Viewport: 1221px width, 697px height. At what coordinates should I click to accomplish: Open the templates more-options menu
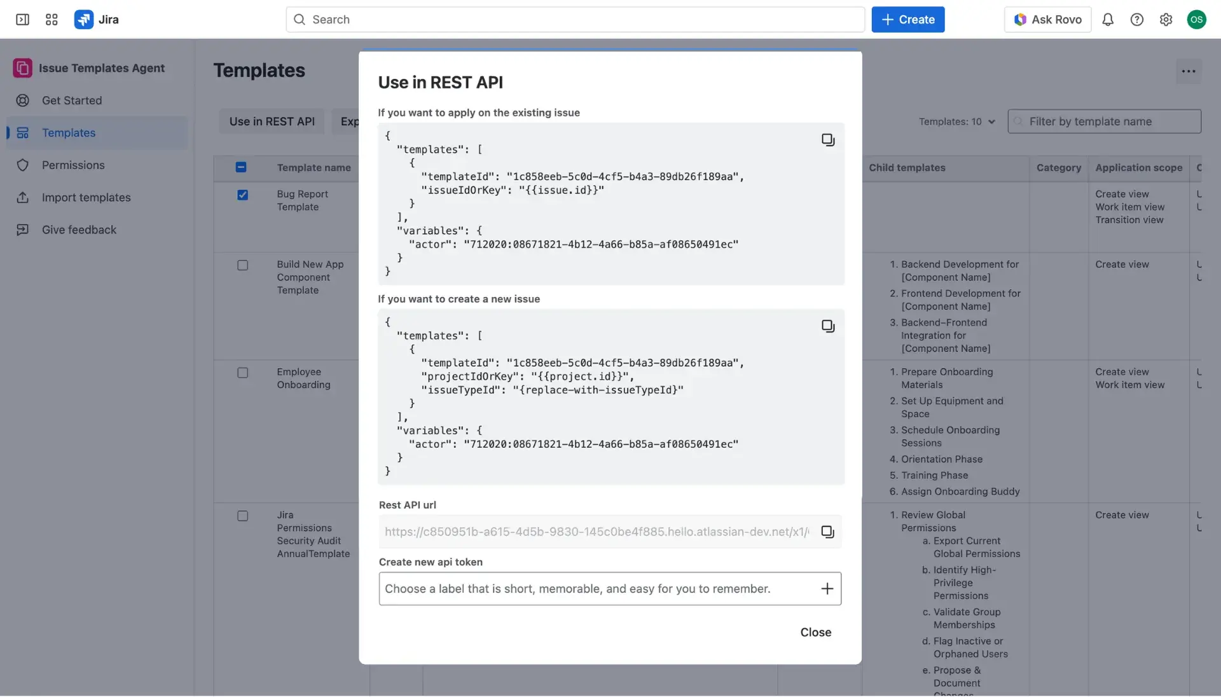pos(1189,71)
